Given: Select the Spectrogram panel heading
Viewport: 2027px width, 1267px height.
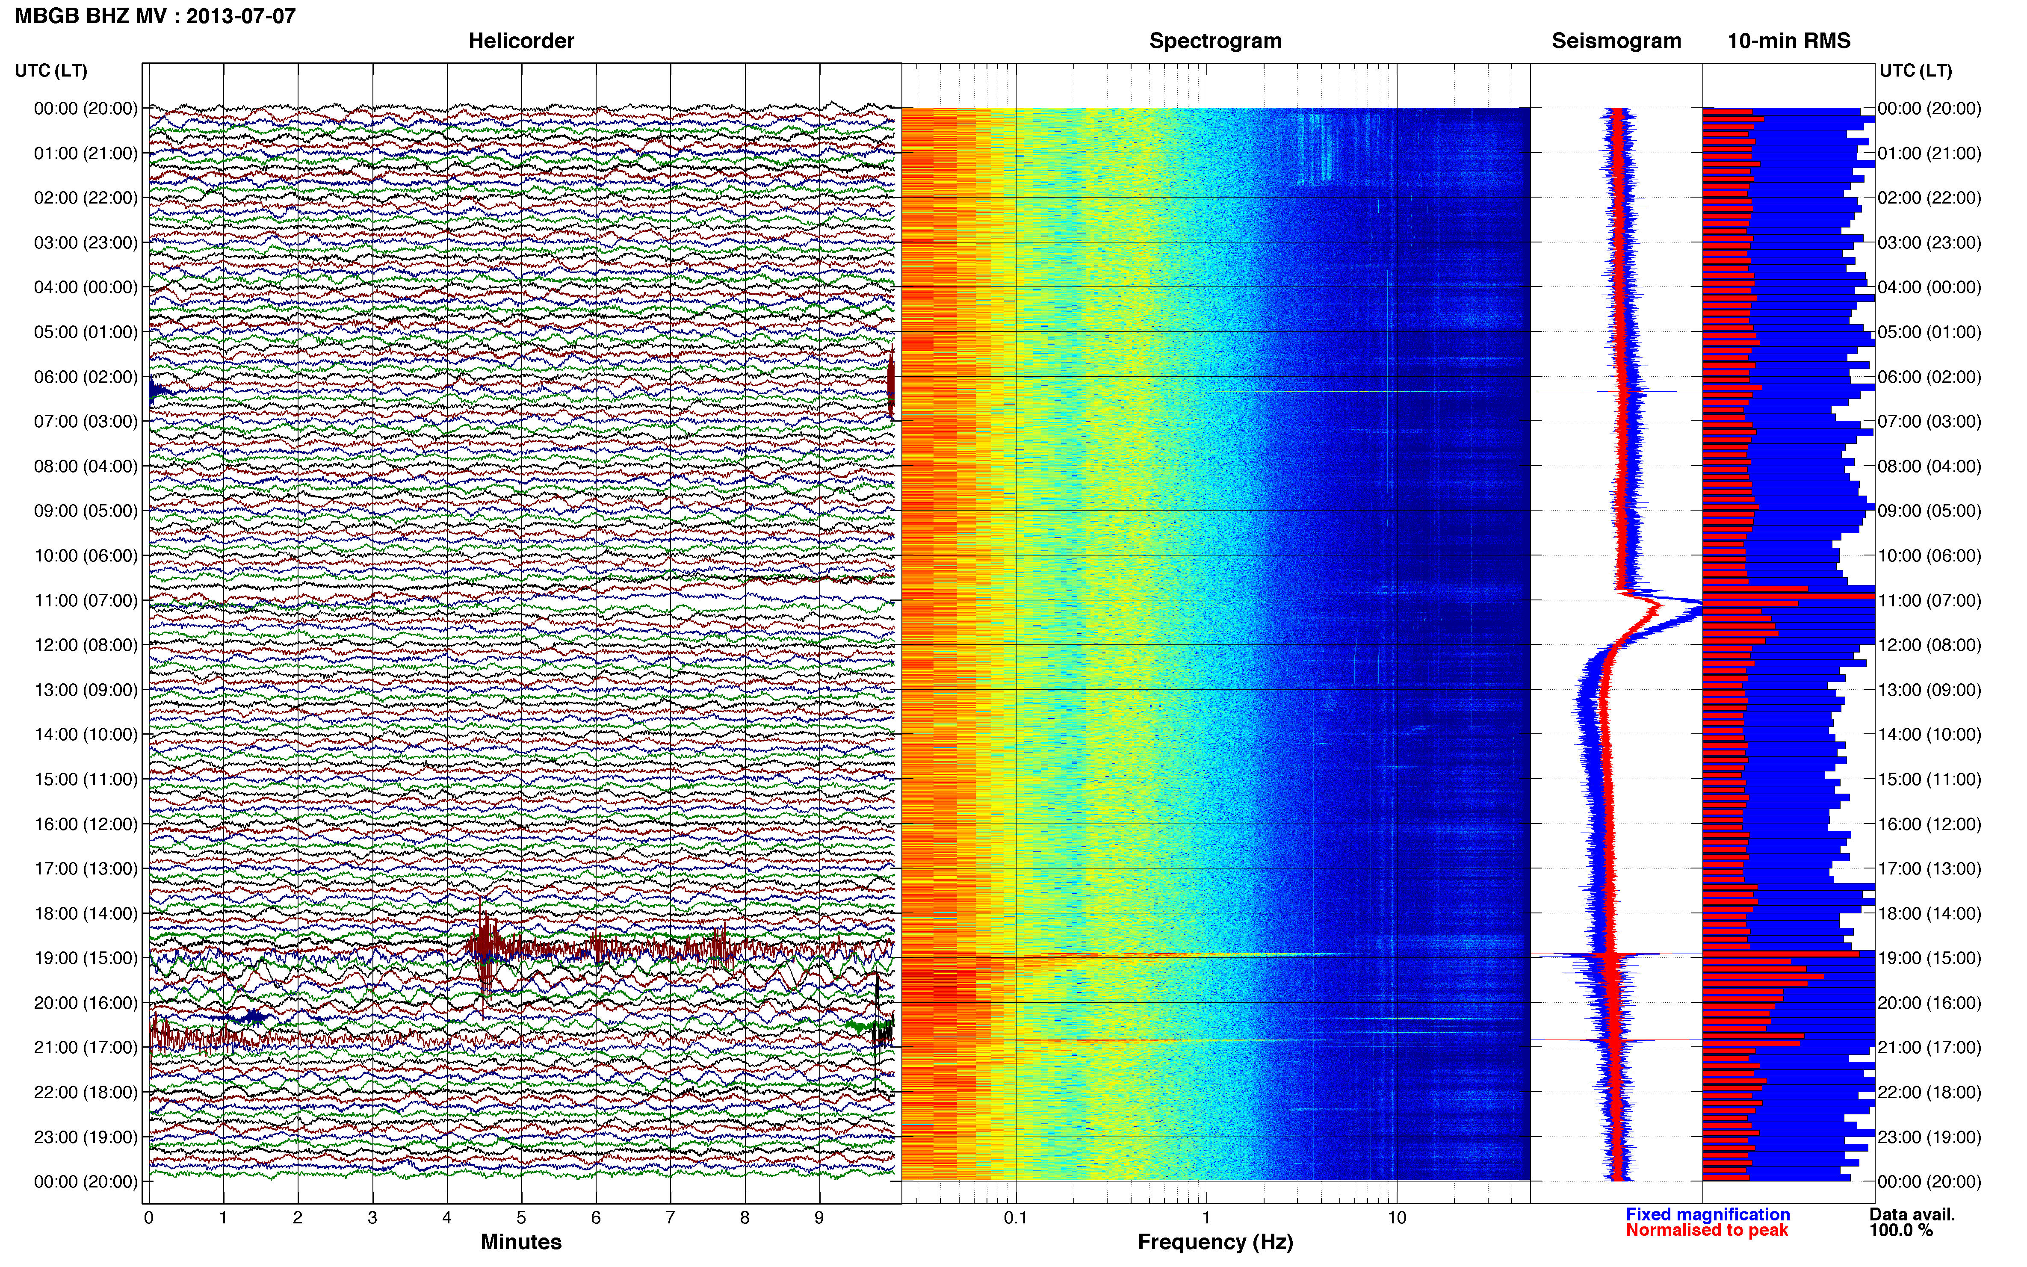Looking at the screenshot, I should pyautogui.click(x=1215, y=41).
